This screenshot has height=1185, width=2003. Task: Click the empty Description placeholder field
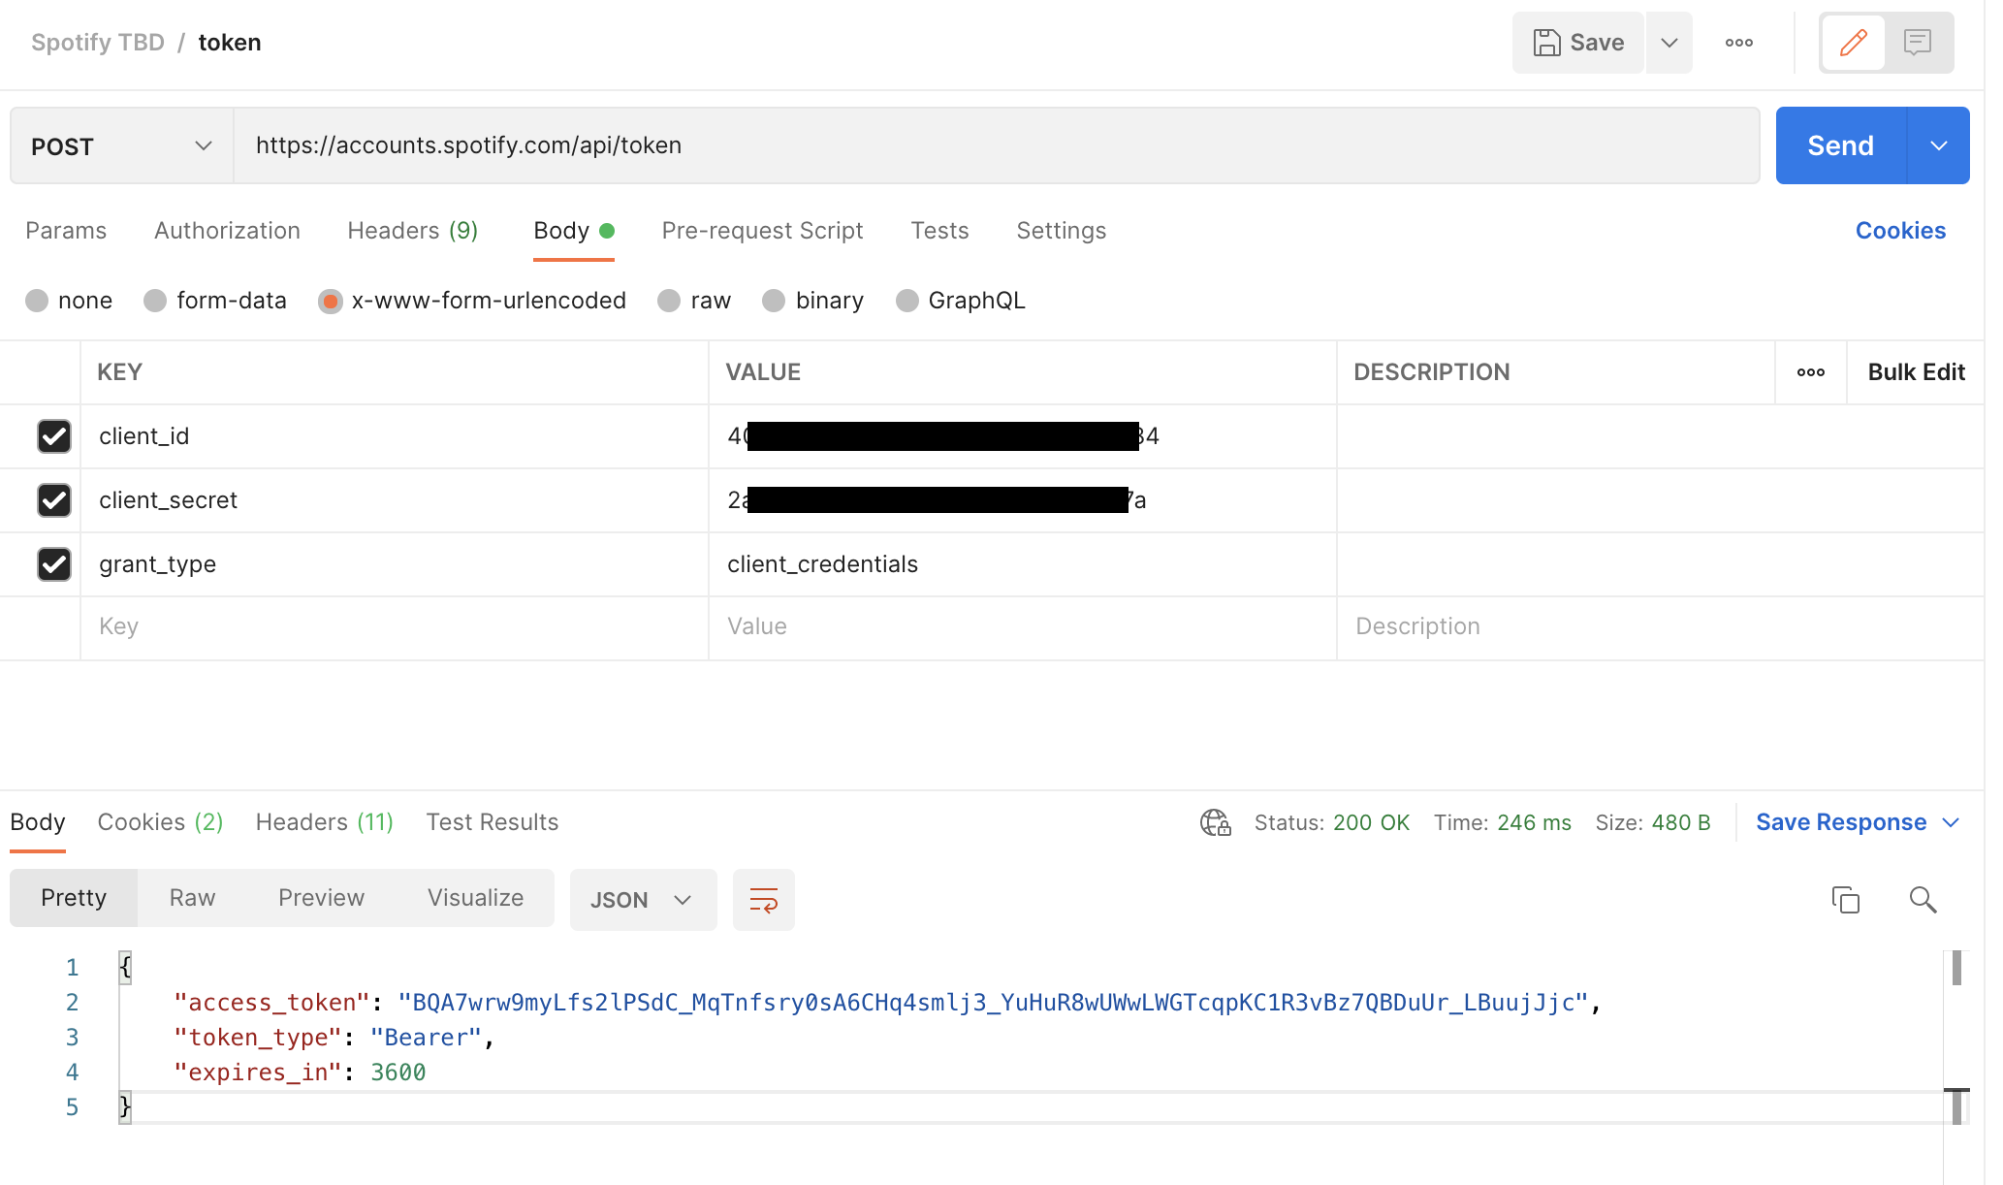1660,627
